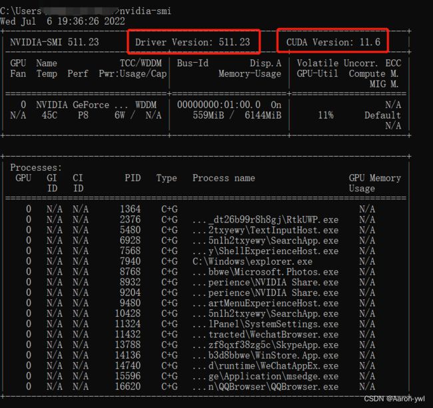Click the Microsoft.Photos.exe process name

(x=265, y=272)
